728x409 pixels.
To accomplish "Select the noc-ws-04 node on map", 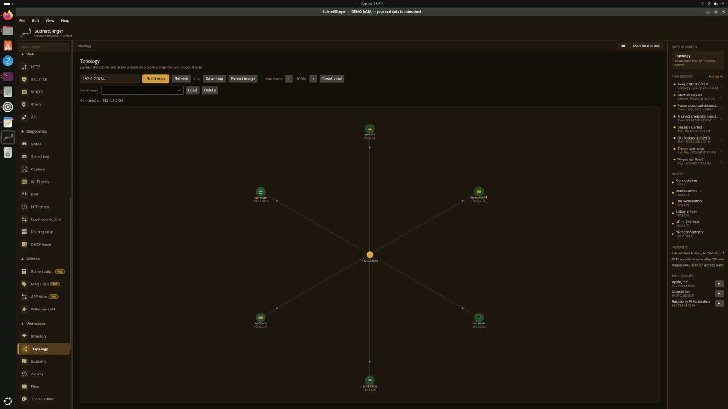I will coord(479,317).
